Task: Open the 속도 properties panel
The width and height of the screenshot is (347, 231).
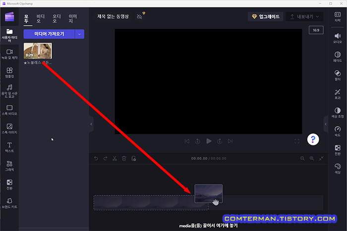Action: pos(338,131)
